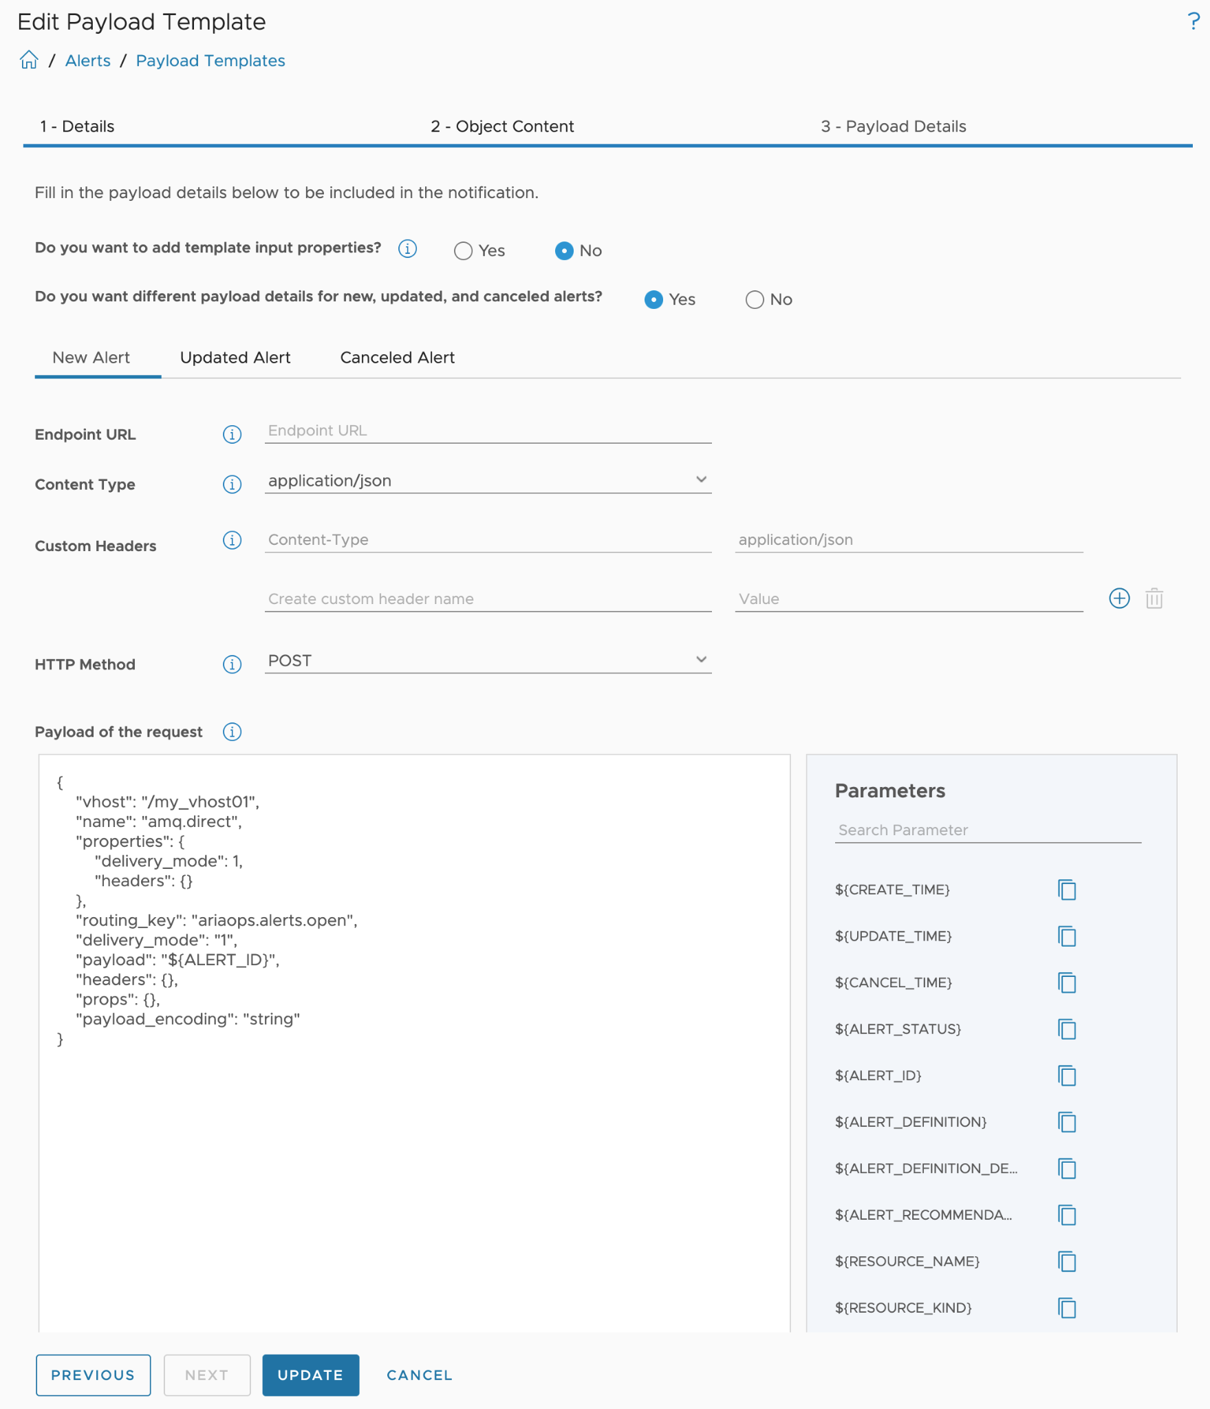Click the "routing_key" line in payload
This screenshot has height=1409, width=1210.
tap(217, 921)
